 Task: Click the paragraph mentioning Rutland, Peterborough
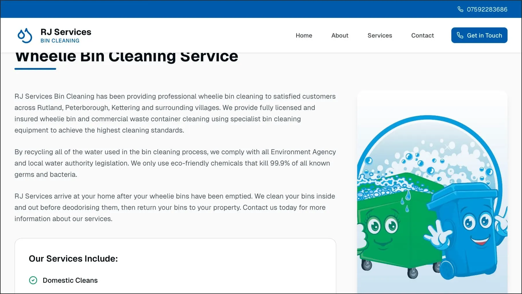pos(175,113)
